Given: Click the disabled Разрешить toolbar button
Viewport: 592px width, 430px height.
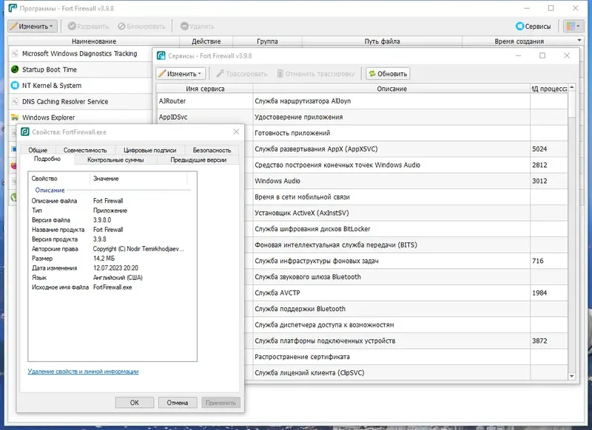Looking at the screenshot, I should point(88,27).
